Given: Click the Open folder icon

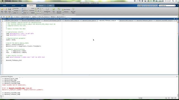Looking at the screenshot, I should (x=6, y=9).
